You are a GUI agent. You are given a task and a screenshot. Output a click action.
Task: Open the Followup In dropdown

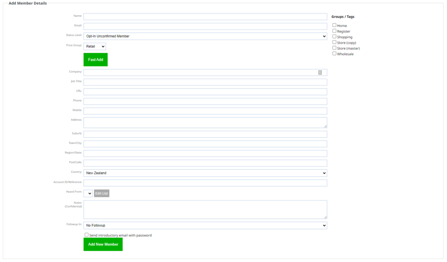click(205, 226)
